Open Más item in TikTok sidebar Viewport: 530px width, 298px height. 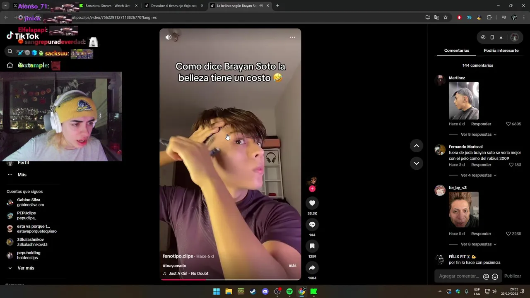[x=22, y=175]
